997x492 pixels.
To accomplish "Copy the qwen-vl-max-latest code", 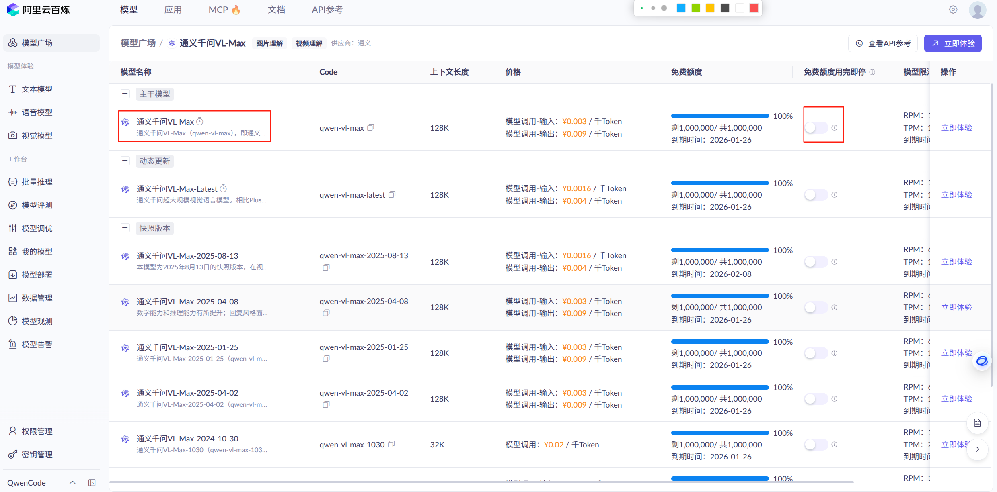I will pos(392,194).
